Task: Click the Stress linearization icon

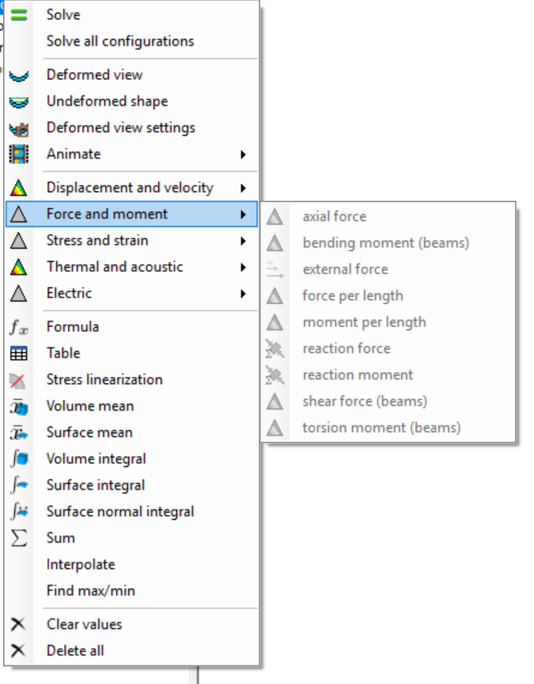Action: 18,380
